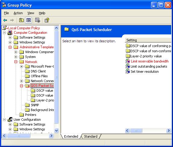Click tree pane vertical scrollbar thumb

pyautogui.click(x=56, y=77)
